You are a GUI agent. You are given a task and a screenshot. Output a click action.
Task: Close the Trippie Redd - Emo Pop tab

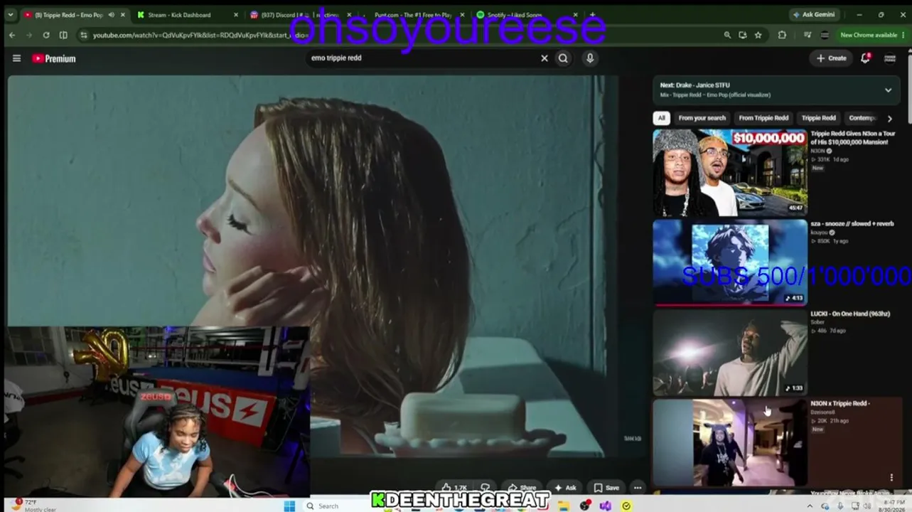tap(122, 15)
